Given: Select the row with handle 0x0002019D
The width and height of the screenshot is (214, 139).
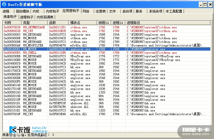Looking at the screenshot, I should click(106, 96).
